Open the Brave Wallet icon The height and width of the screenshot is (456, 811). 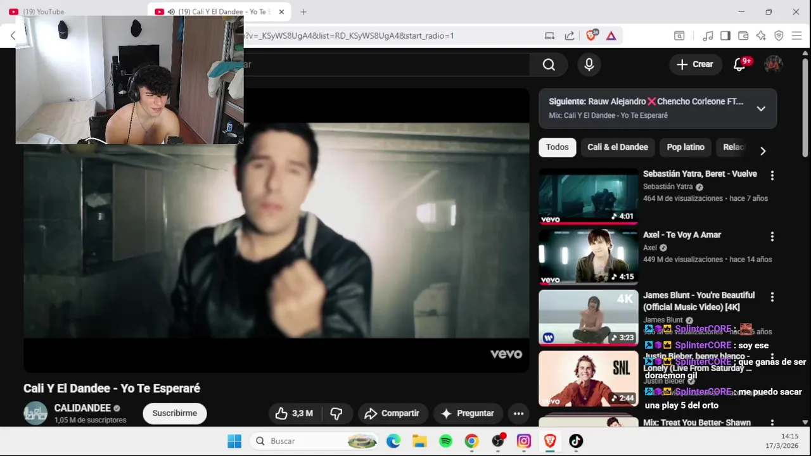point(743,36)
